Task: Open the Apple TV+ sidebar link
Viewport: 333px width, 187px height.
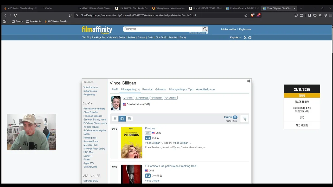Action: 89,163
